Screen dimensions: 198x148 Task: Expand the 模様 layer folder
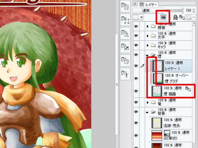click(148, 26)
